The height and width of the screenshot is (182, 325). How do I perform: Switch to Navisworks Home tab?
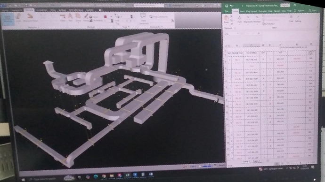coord(5,10)
